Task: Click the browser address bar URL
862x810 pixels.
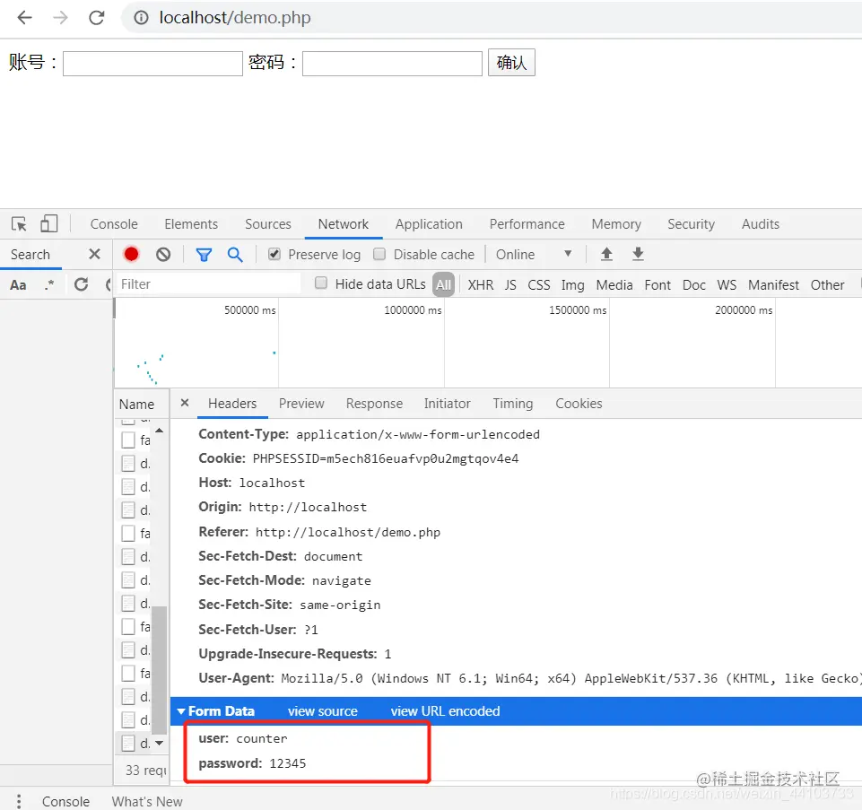Action: (235, 18)
